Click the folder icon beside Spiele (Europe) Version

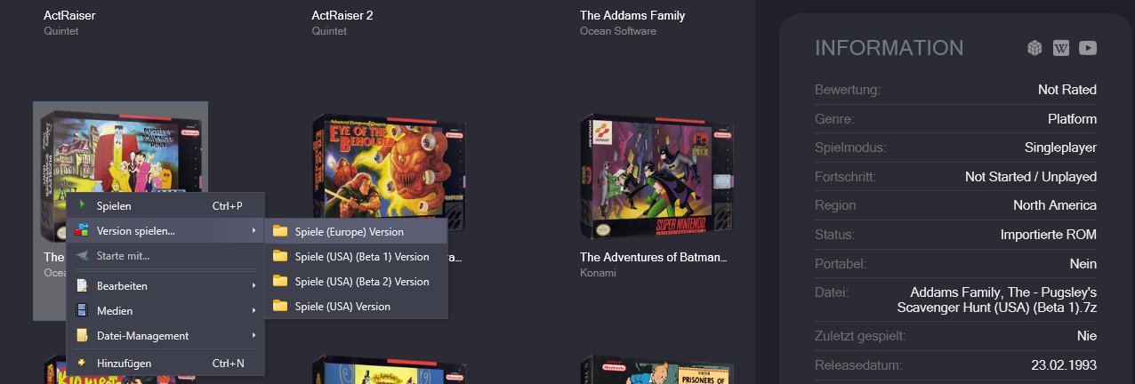[x=280, y=231]
